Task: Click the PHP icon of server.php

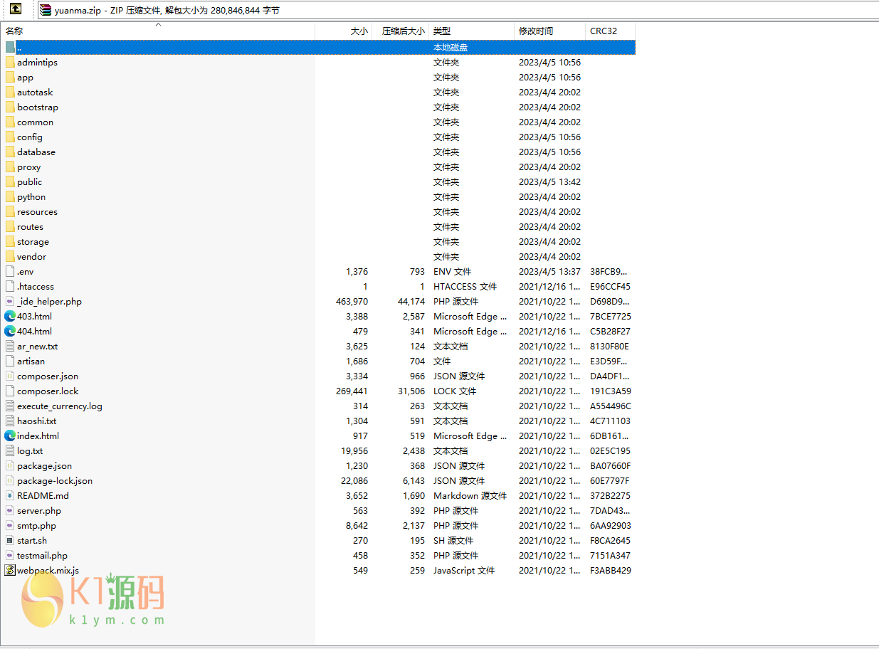Action: click(10, 510)
